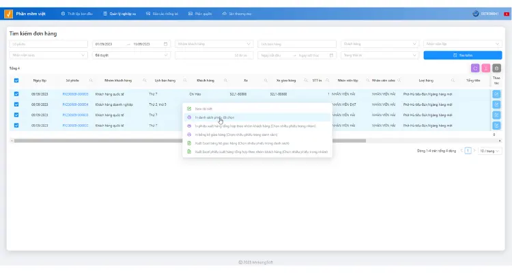
Task: Open Phân quyền menu
Action: pyautogui.click(x=200, y=14)
